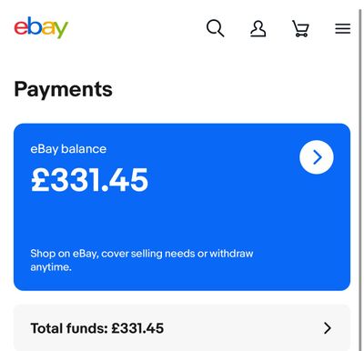The width and height of the screenshot is (364, 351).
Task: Select the blue eBay balance card
Action: tap(182, 207)
